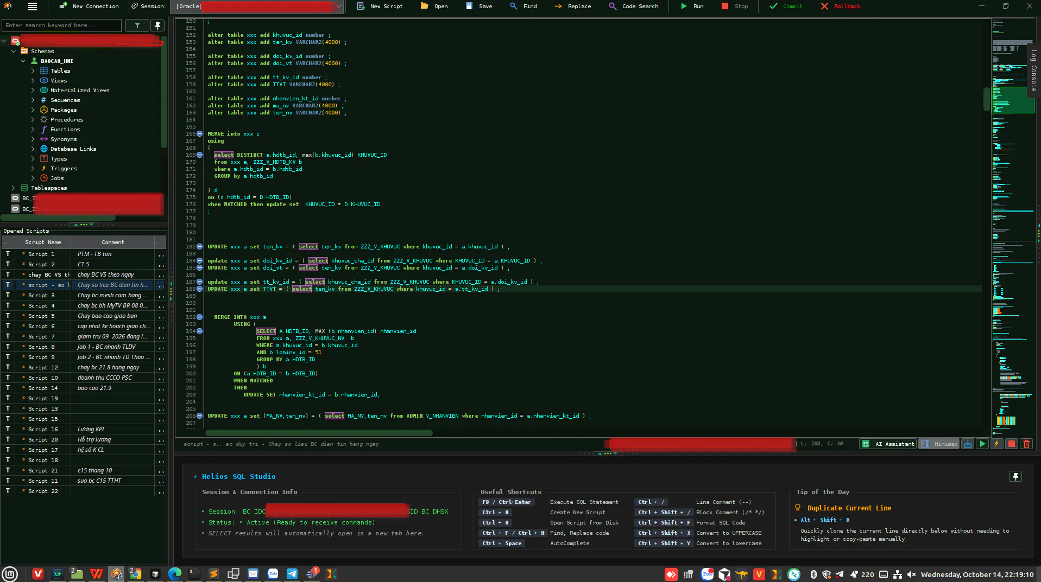1041x582 pixels.
Task: Select the Database Links tree item
Action: click(73, 149)
